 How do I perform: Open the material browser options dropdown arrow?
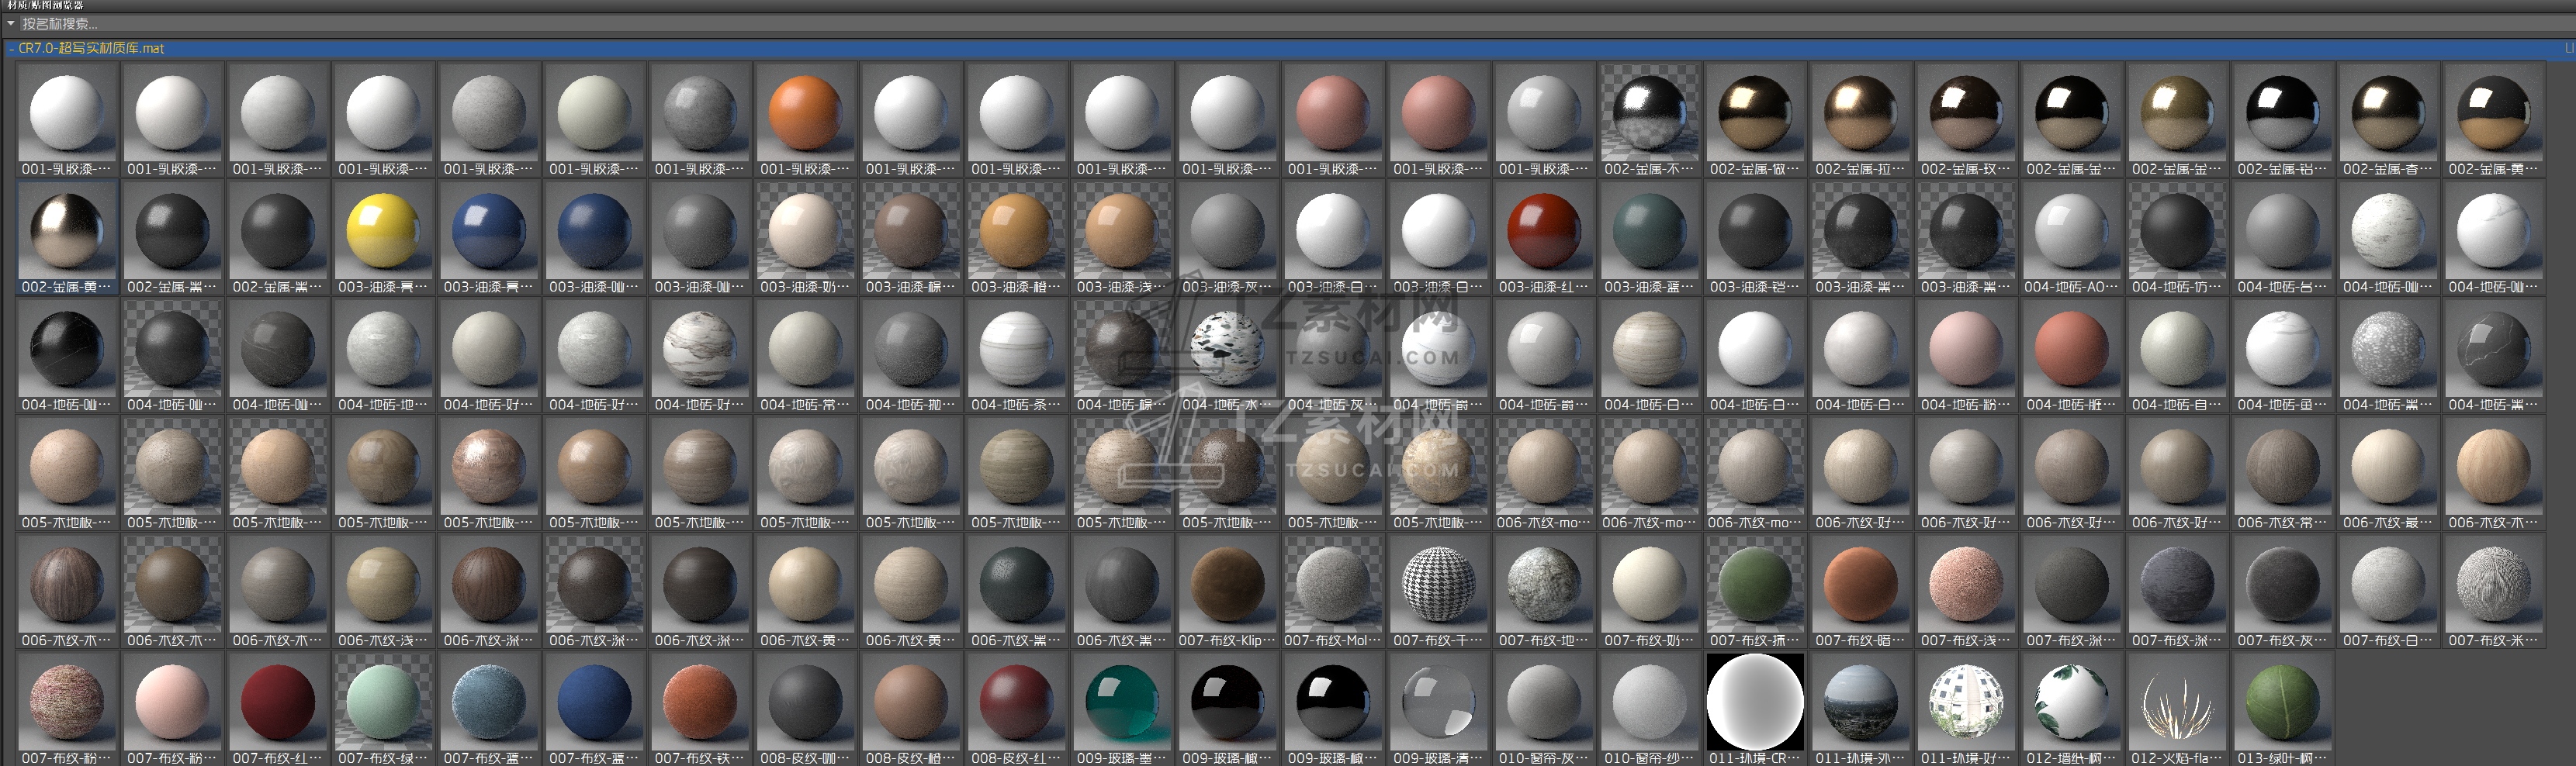11,23
